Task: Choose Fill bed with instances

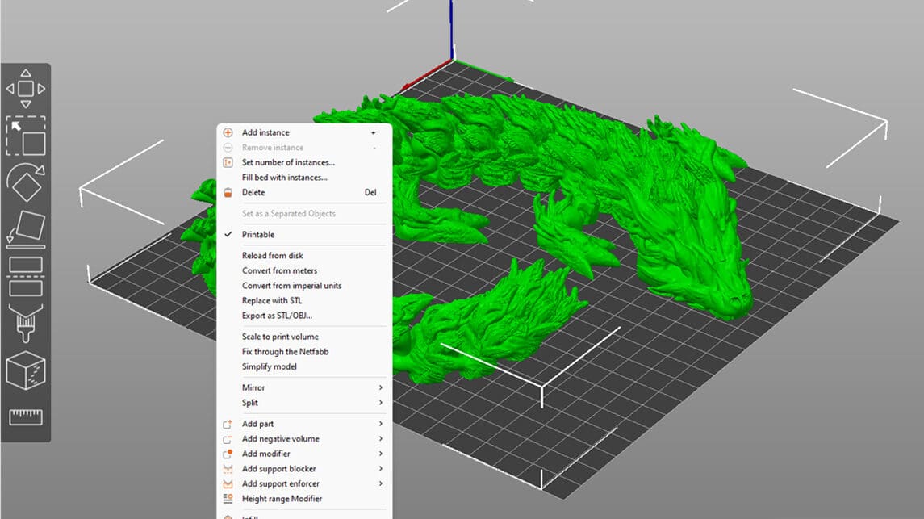Action: coord(304,178)
